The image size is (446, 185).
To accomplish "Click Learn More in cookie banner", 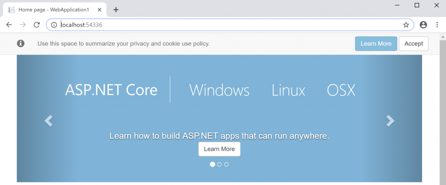I will click(376, 44).
